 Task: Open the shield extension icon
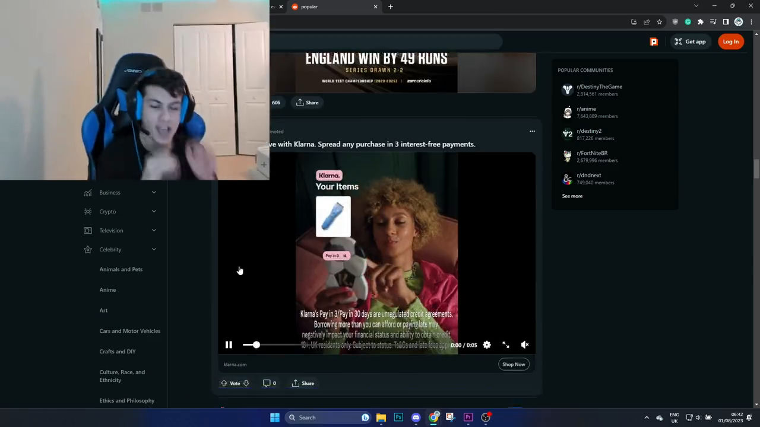(x=675, y=22)
